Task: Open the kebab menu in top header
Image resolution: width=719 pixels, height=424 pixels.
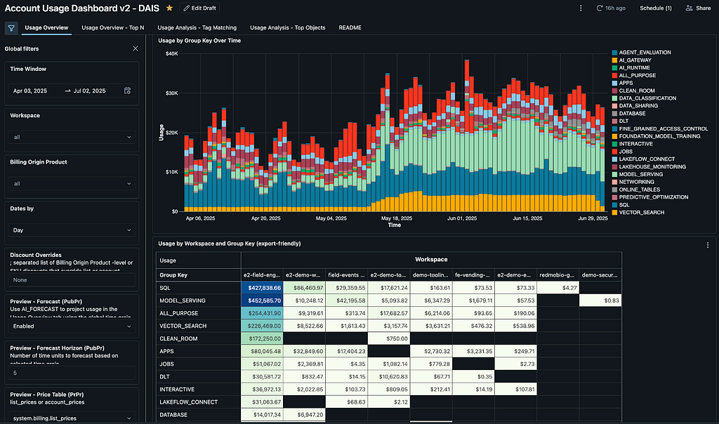Action: coord(581,8)
